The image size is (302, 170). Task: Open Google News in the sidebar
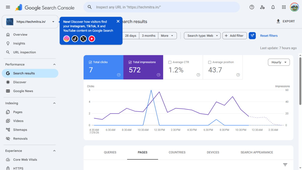pyautogui.click(x=30, y=91)
